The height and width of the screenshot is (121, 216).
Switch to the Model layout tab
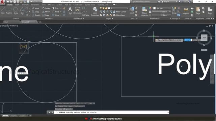tap(5, 116)
